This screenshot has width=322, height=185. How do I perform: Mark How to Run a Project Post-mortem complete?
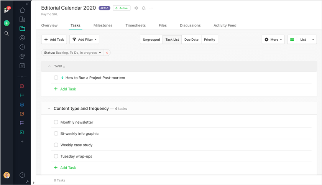tap(56, 78)
